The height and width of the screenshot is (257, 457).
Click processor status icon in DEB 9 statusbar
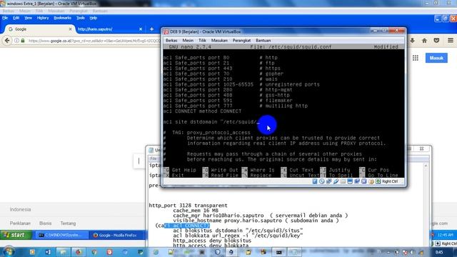click(364, 181)
